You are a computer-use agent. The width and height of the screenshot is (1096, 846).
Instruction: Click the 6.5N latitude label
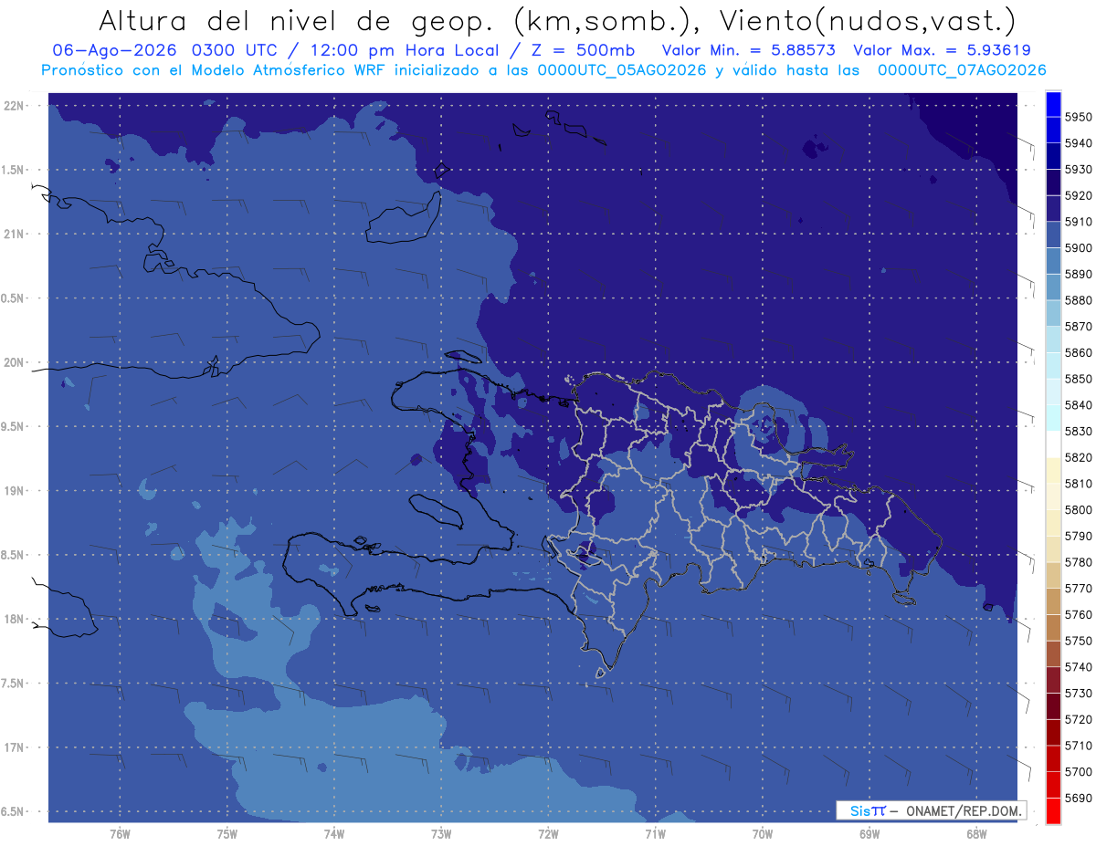[14, 811]
